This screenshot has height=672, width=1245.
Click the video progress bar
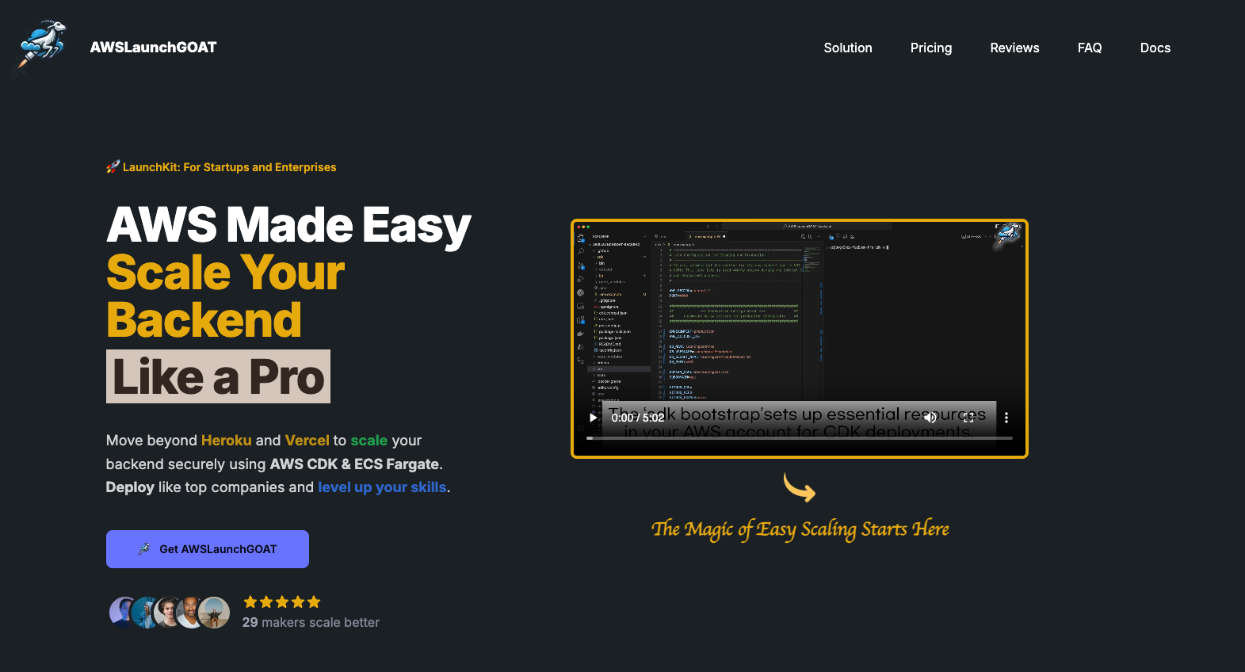click(800, 437)
